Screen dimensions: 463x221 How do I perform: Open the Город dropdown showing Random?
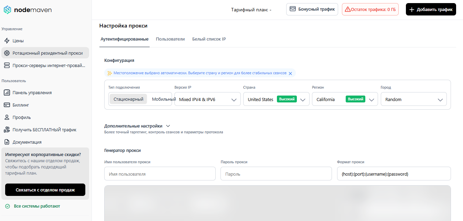pos(414,99)
